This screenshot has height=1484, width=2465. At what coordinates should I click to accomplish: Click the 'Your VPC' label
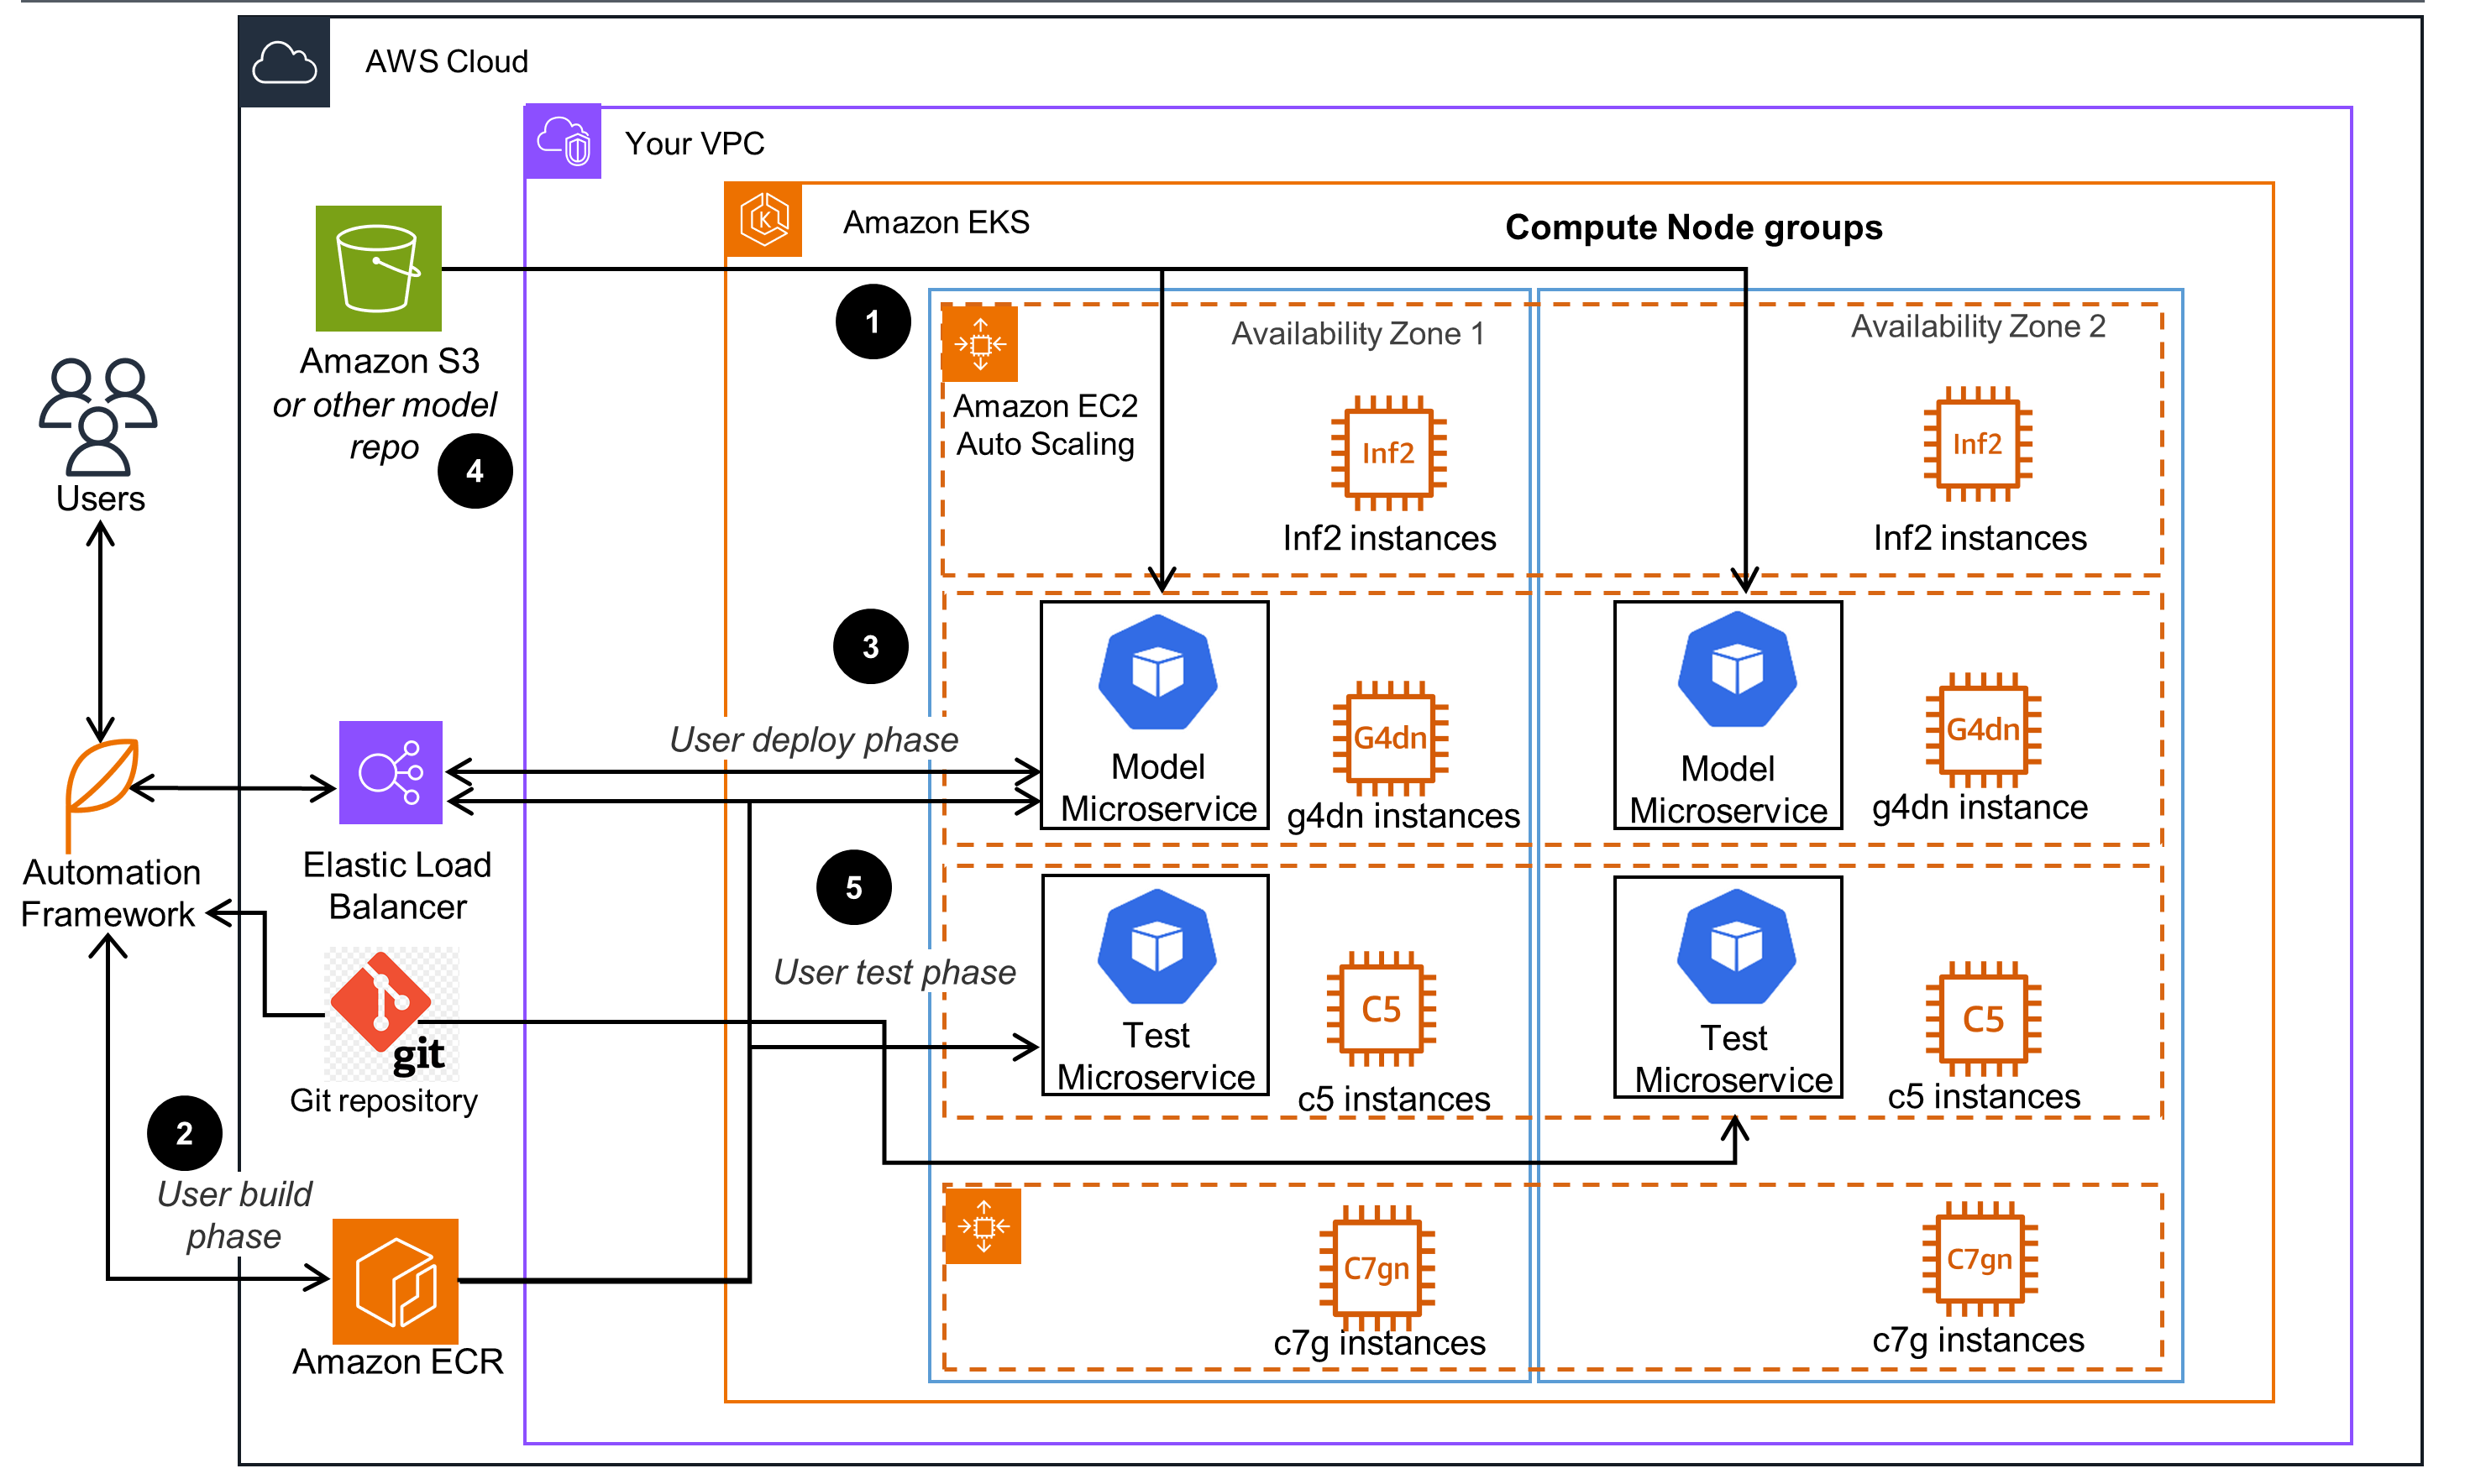pos(695,143)
